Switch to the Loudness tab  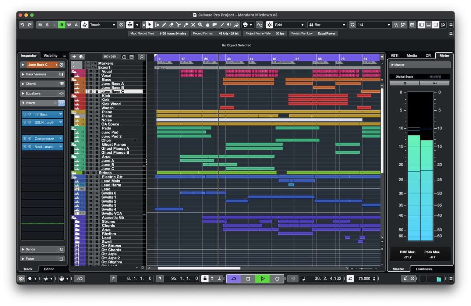[424, 269]
